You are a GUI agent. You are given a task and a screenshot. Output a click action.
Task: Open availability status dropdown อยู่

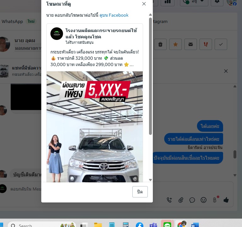(194, 2)
